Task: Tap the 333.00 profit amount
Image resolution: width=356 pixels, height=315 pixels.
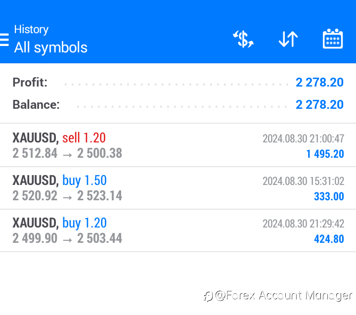Action: (329, 197)
